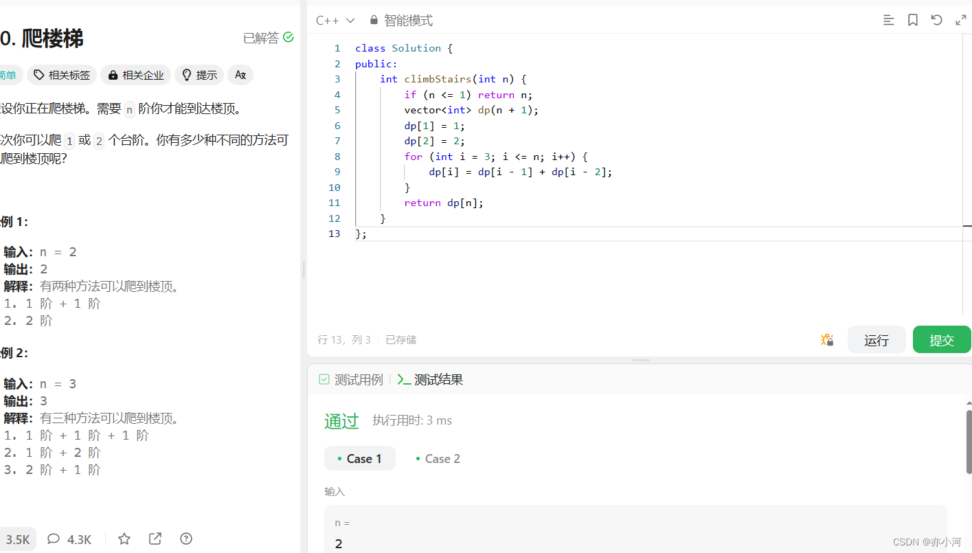The width and height of the screenshot is (972, 553).
Task: Click the 智能模式 label
Action: click(x=409, y=21)
